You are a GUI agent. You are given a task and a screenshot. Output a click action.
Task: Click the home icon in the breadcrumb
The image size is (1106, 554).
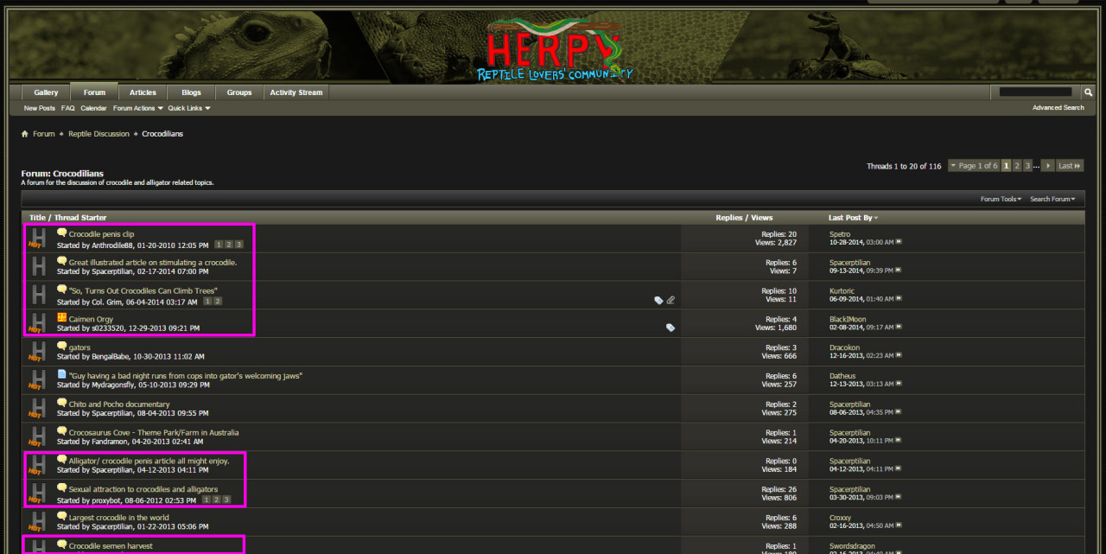(25, 134)
